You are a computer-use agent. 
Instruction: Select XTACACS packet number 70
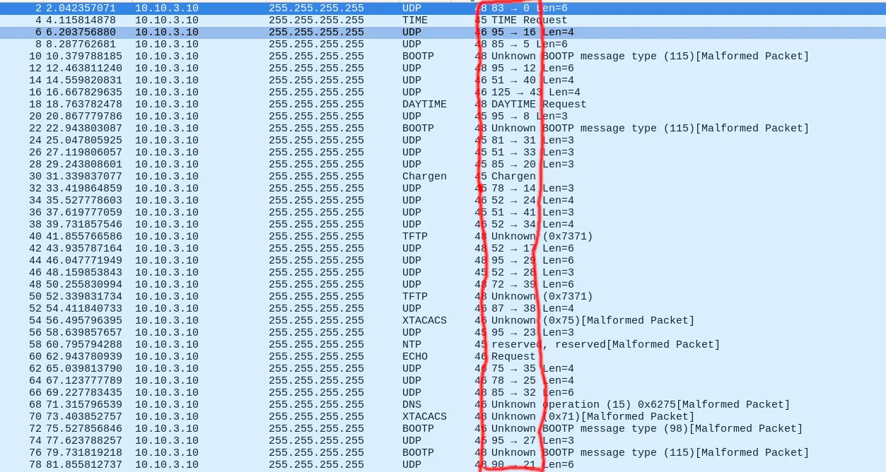(x=283, y=417)
